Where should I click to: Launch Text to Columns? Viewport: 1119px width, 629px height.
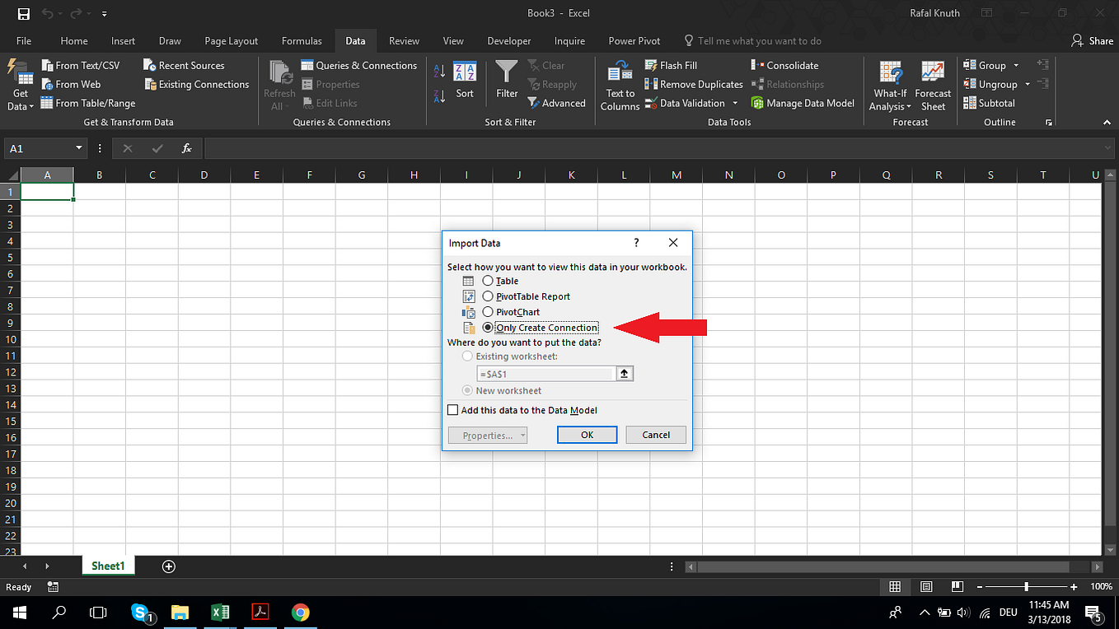tap(619, 85)
